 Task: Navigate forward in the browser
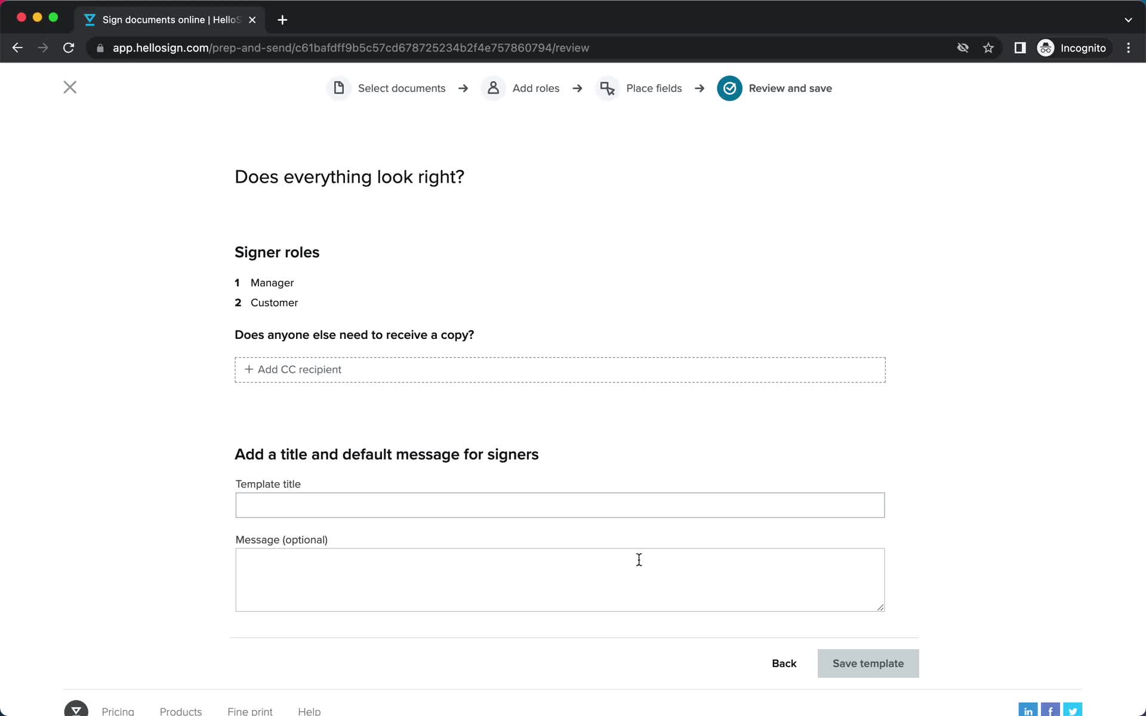[x=43, y=48]
